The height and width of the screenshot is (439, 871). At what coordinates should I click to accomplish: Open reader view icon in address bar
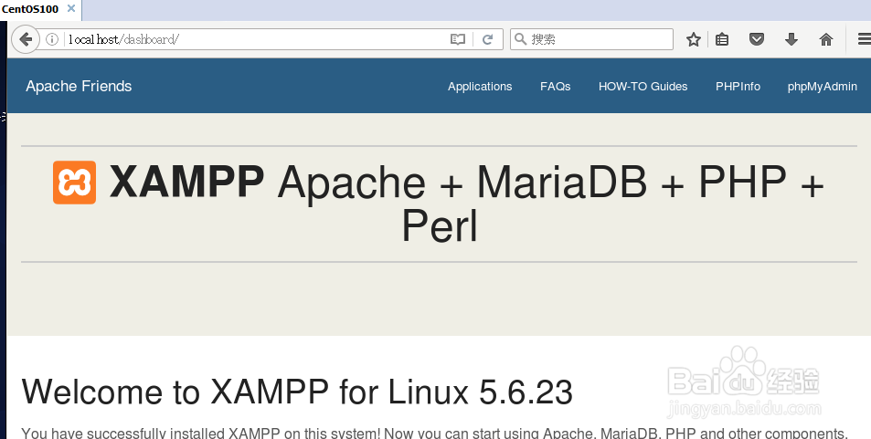458,39
